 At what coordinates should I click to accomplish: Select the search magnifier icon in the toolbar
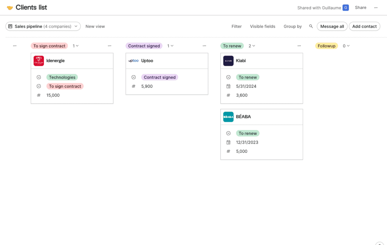pyautogui.click(x=311, y=26)
